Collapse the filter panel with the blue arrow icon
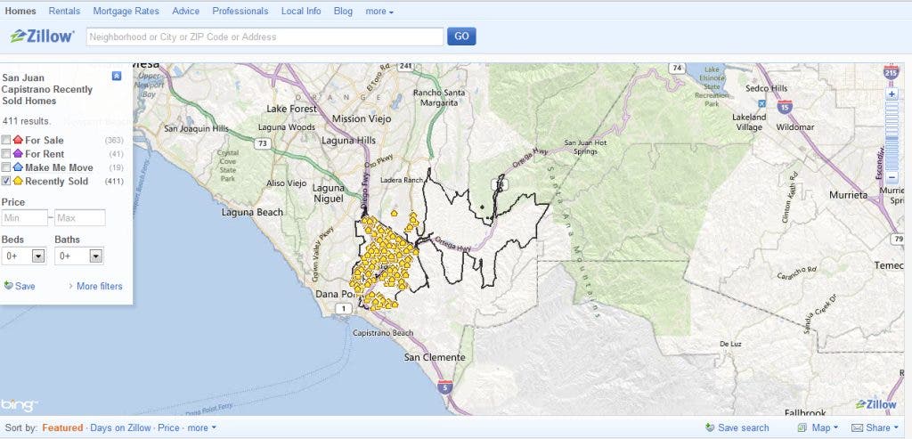 click(117, 77)
